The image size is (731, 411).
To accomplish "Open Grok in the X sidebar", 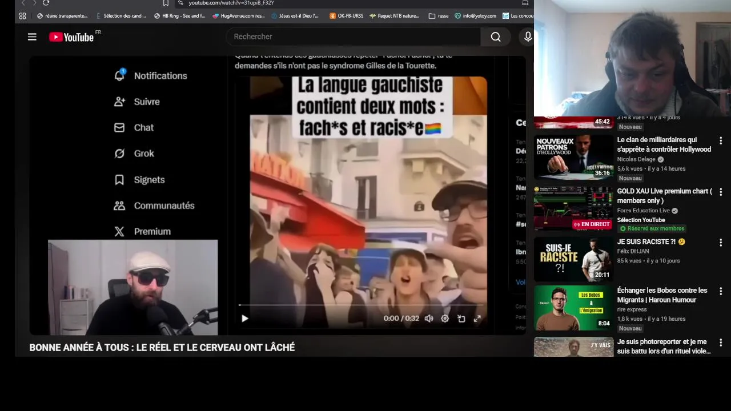I will click(134, 153).
